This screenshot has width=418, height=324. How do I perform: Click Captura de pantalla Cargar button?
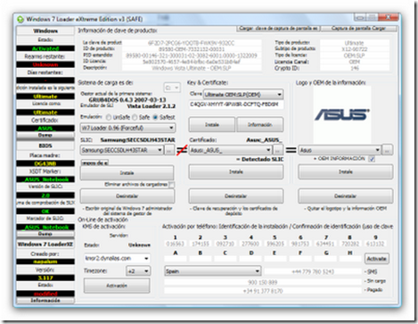[x=358, y=29]
